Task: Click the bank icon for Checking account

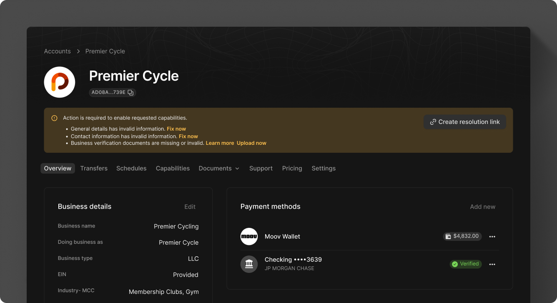Action: (x=249, y=264)
